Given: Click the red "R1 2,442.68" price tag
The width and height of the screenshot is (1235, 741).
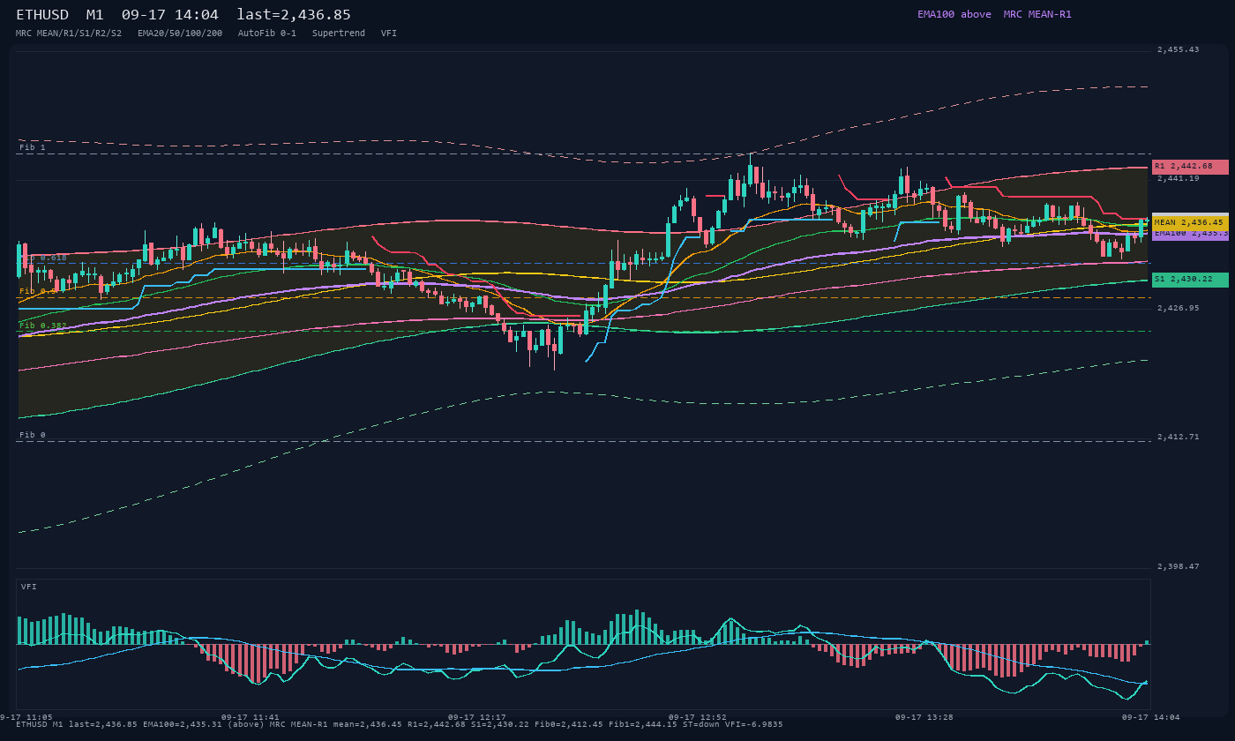Looking at the screenshot, I should tap(1190, 166).
